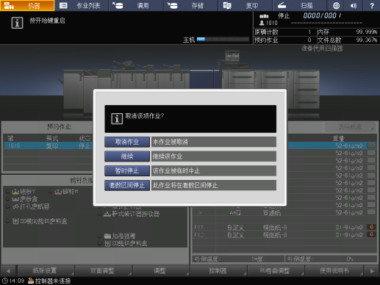380x285 pixels.
Task: Click the 打孔废纸篓 punch scrap icon
Action: (x=15, y=206)
